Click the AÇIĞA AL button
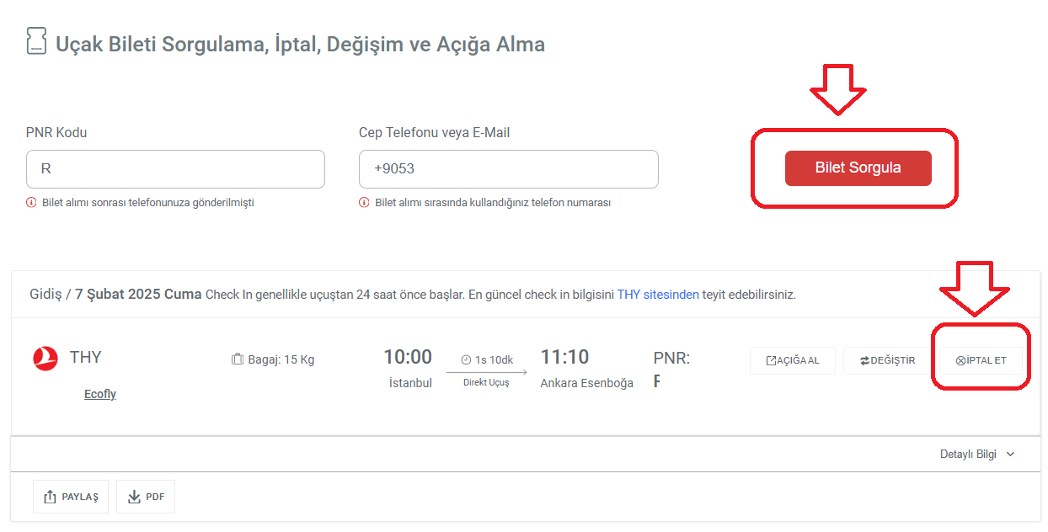This screenshot has width=1048, height=532. click(792, 360)
